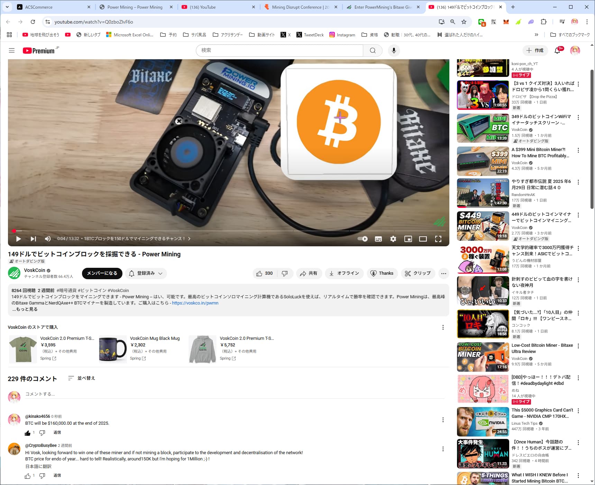Viewport: 595px width, 485px height.
Task: Open video settings gear in player
Action: tap(393, 239)
